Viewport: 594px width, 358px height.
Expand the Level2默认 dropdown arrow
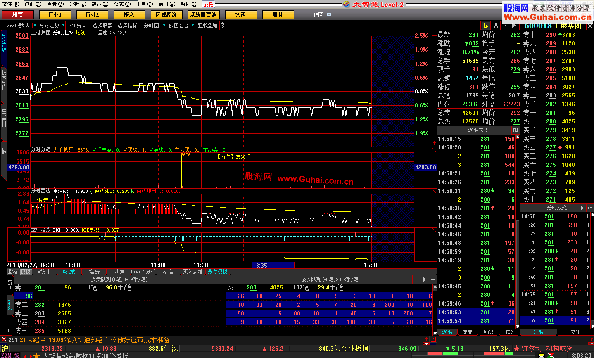point(35,26)
